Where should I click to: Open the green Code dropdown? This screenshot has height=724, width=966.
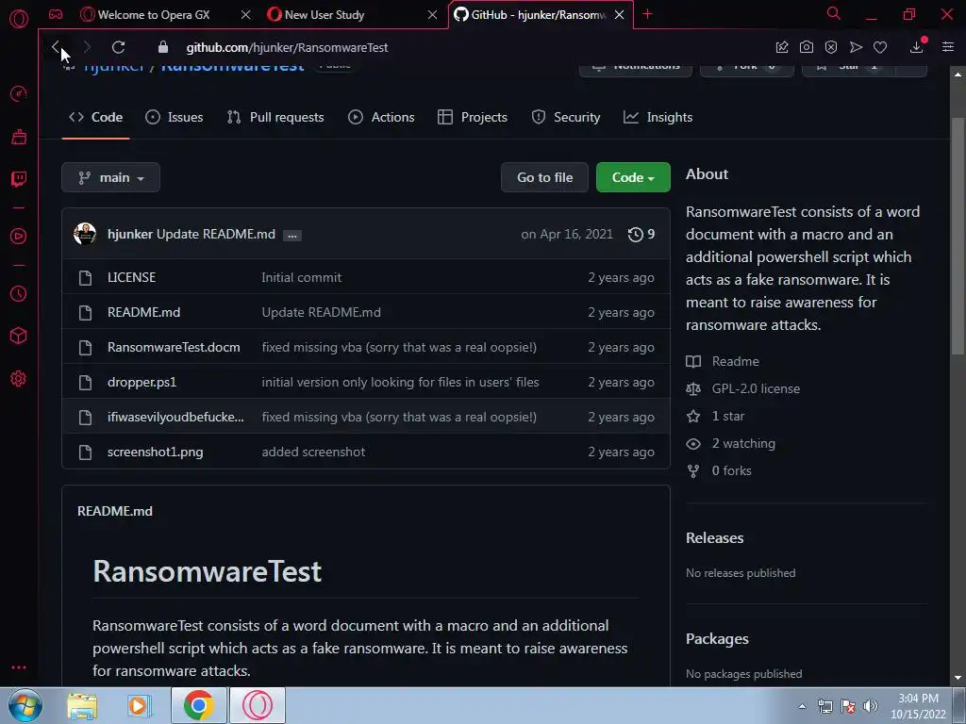[633, 177]
